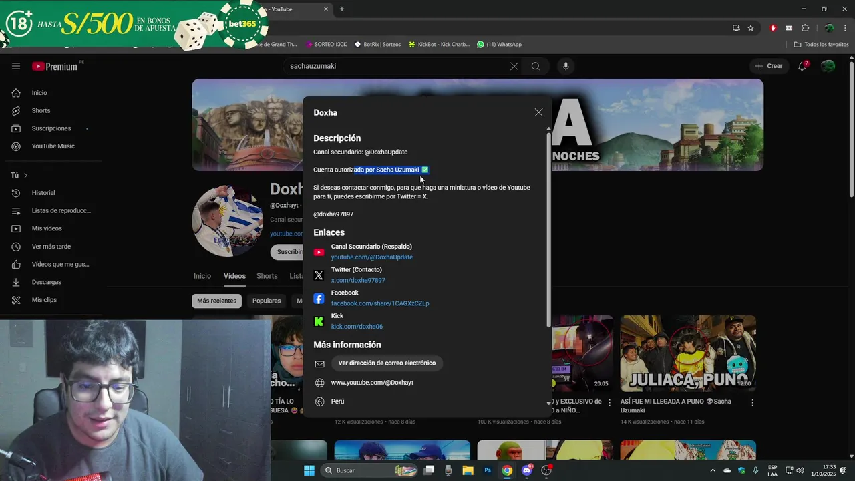Viewport: 855px width, 481px height.
Task: Open Suscripciones in the sidebar
Action: [52, 128]
